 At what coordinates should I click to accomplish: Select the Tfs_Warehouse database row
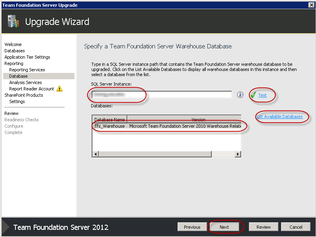coord(167,126)
